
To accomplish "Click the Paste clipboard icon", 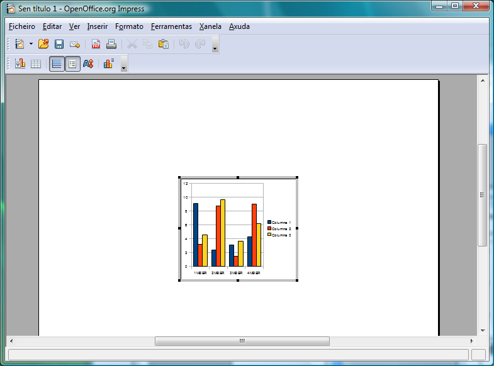I will (164, 44).
